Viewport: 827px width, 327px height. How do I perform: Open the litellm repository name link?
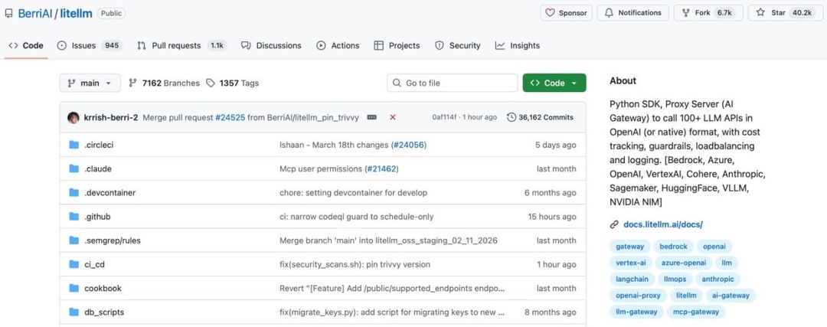click(x=76, y=13)
